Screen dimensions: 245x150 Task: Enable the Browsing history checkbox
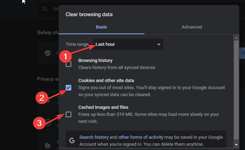(68, 64)
